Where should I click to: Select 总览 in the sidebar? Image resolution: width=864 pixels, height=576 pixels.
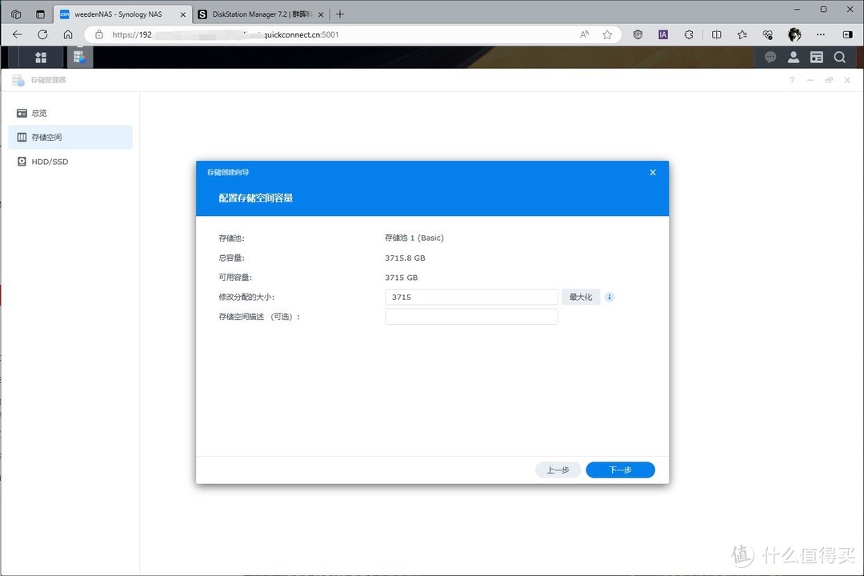(x=70, y=113)
